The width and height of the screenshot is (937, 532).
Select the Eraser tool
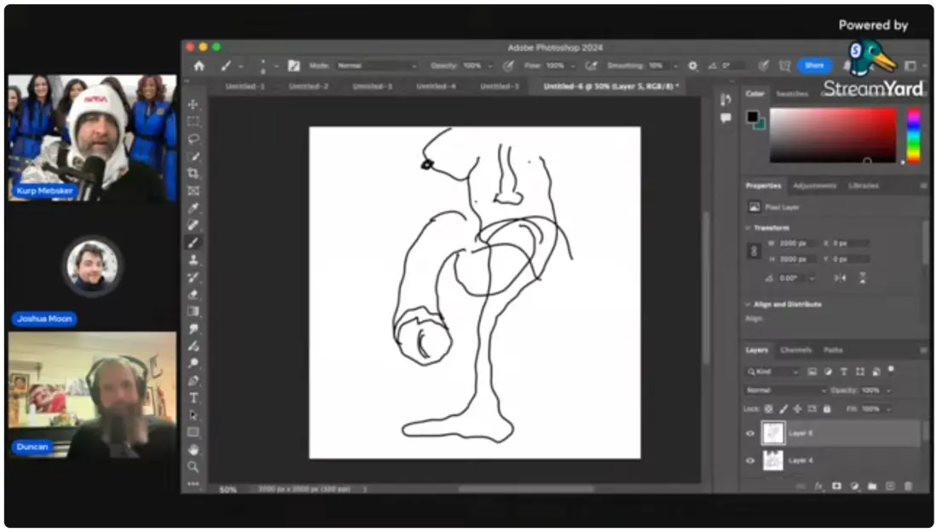193,294
